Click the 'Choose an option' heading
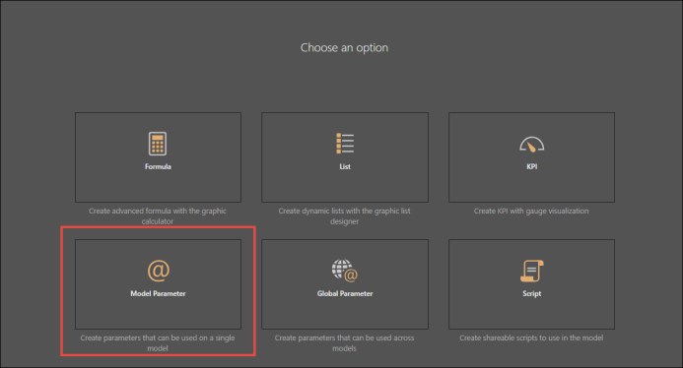Image resolution: width=683 pixels, height=368 pixels. point(344,48)
